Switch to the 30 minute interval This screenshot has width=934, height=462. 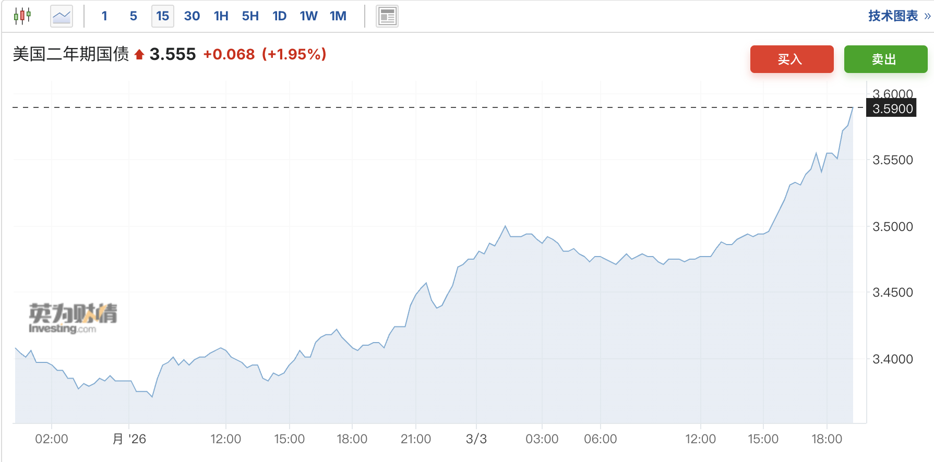[192, 16]
